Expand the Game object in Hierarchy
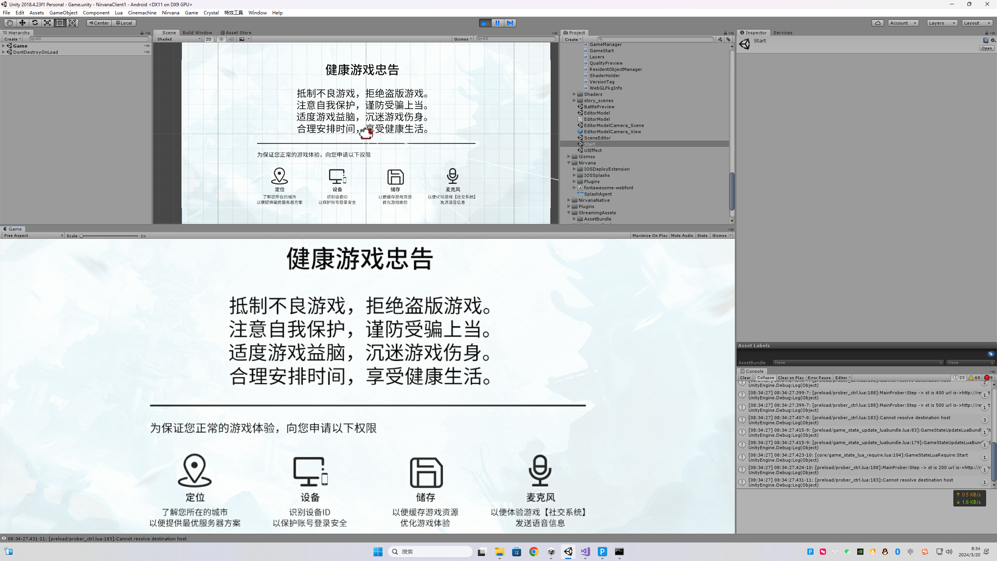Screen dimensions: 997x561 pyautogui.click(x=4, y=46)
